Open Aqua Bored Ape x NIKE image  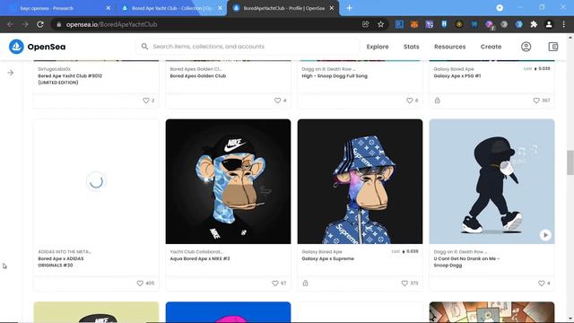(228, 181)
